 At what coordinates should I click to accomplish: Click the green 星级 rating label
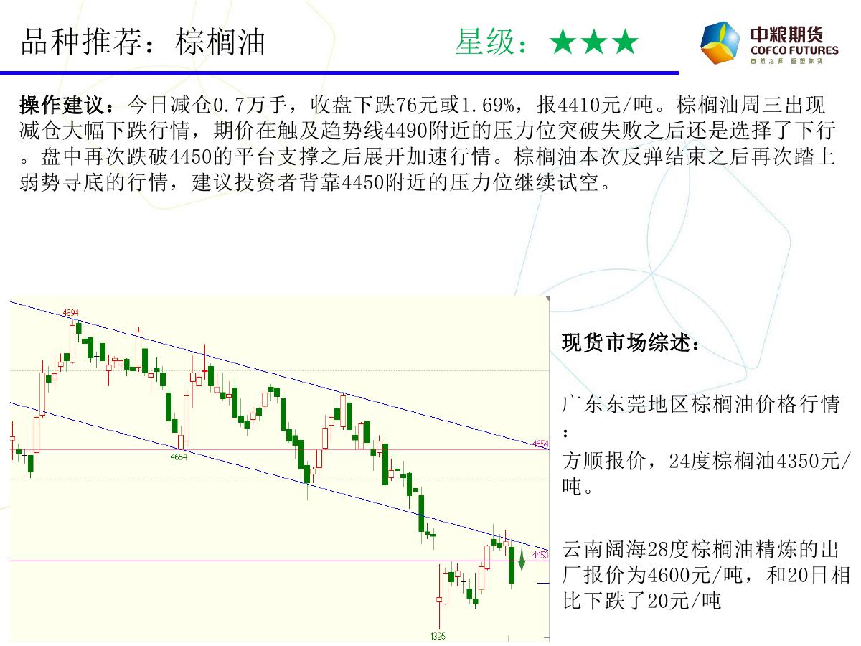[488, 43]
